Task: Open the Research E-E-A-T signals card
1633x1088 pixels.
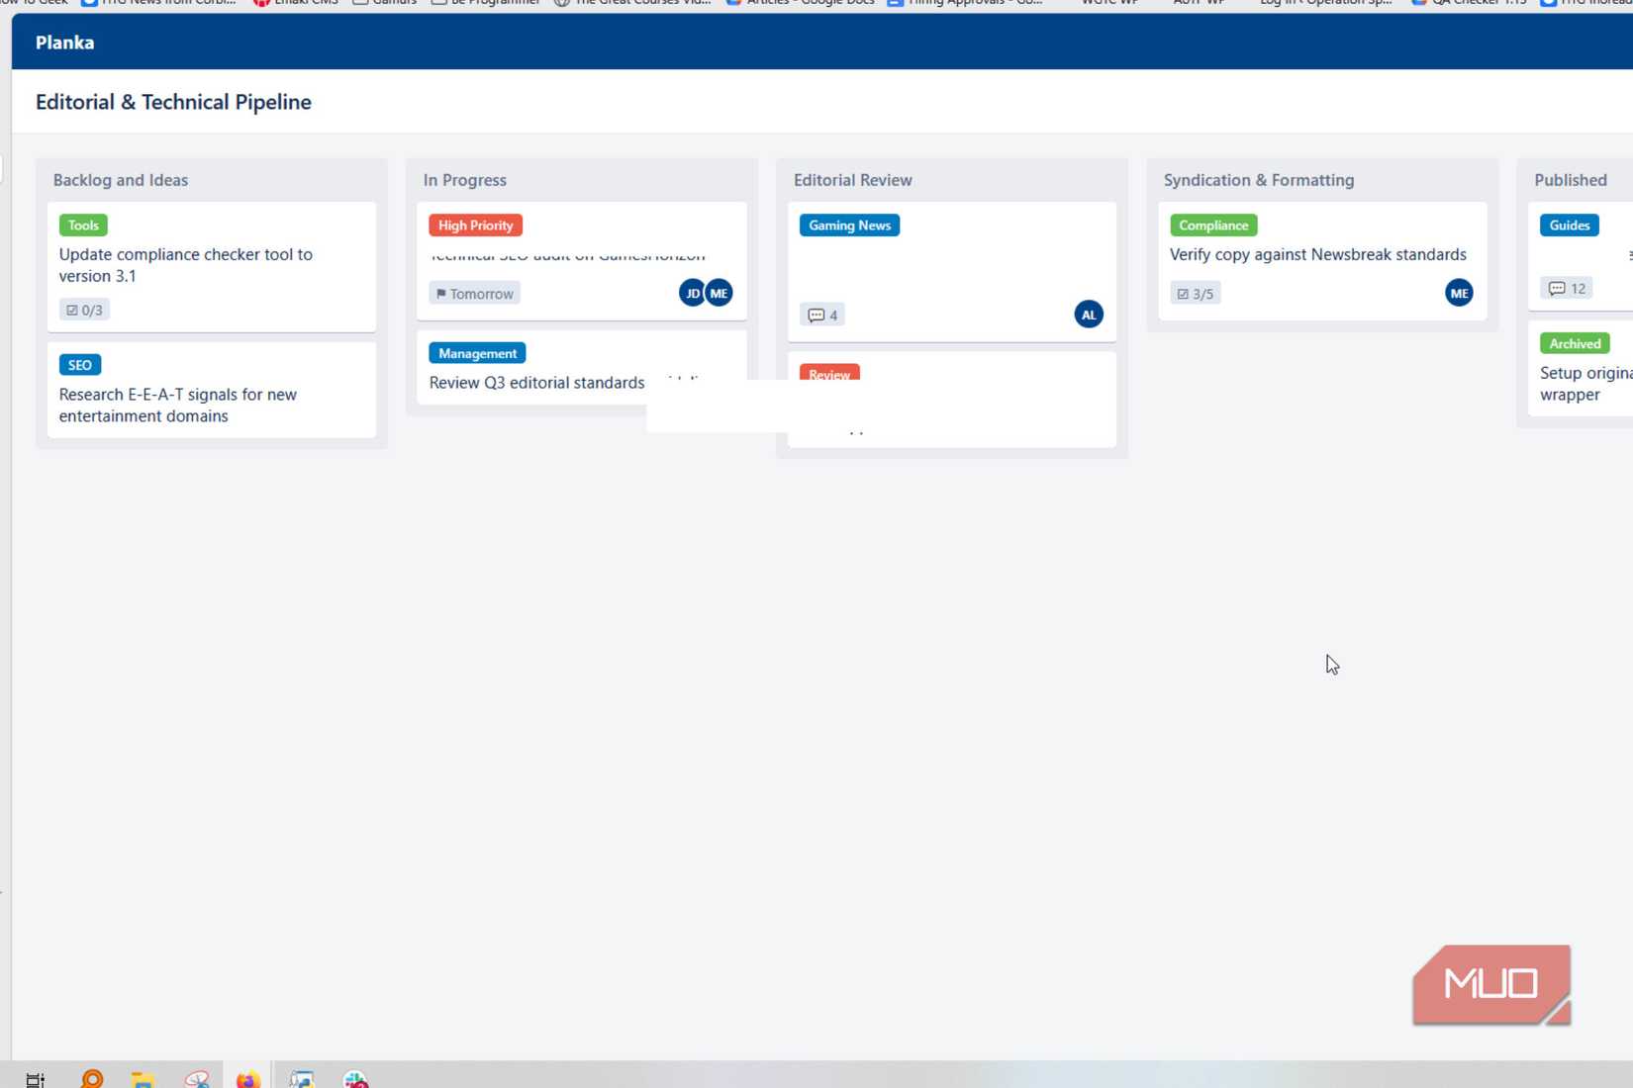Action: (x=212, y=390)
